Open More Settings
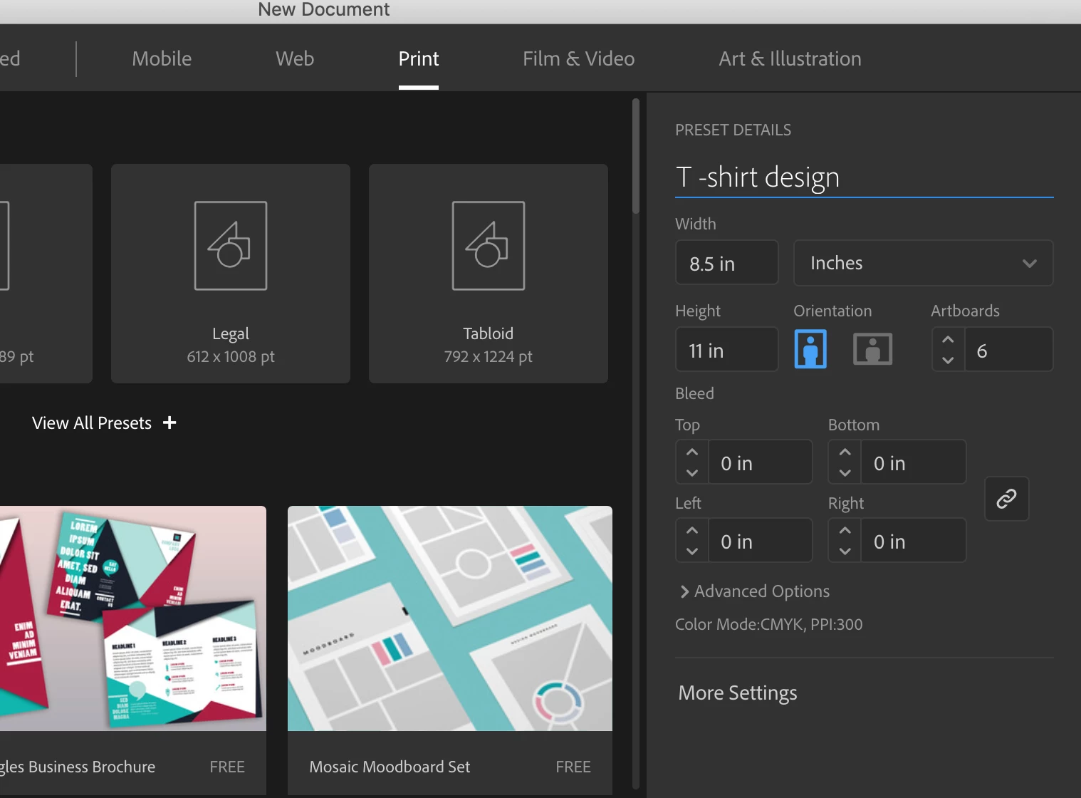 738,693
